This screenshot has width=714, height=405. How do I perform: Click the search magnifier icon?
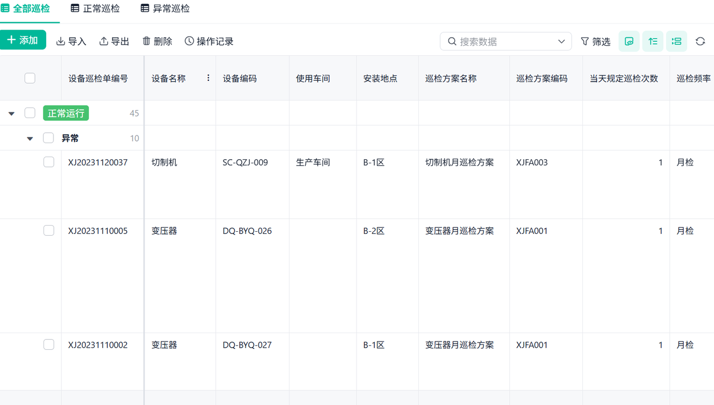click(452, 41)
